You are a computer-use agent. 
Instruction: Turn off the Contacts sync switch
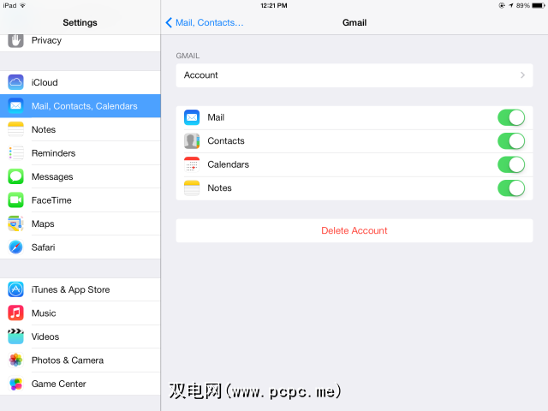pyautogui.click(x=511, y=140)
